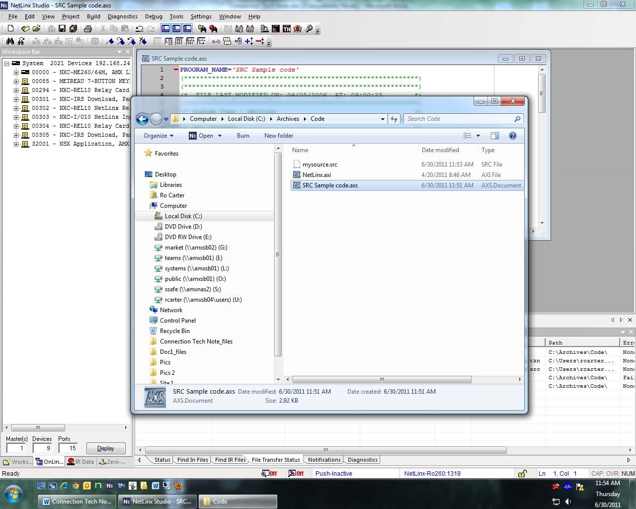Toggle bookmark using blue flag icon
The width and height of the screenshot is (636, 509).
pos(109,41)
